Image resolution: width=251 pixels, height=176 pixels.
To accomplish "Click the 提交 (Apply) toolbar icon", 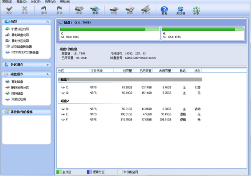I will tap(9, 10).
